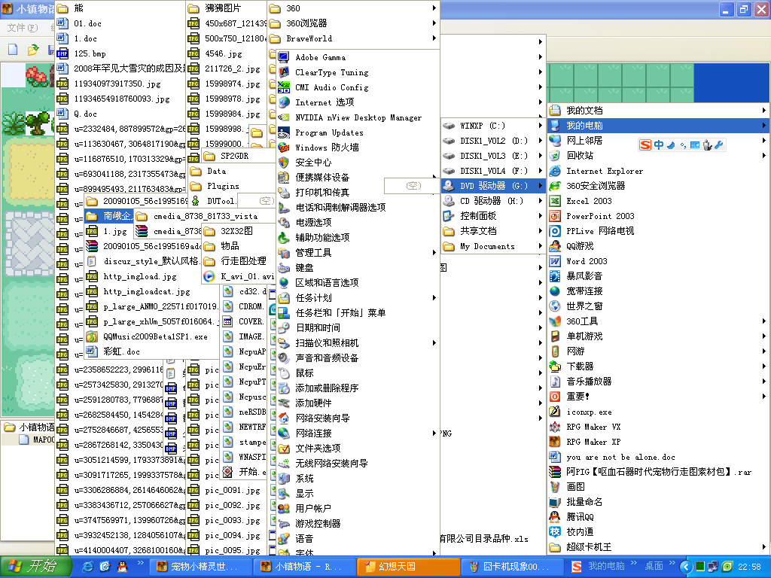Choose 控制面板 menu entry
This screenshot has height=578, width=771.
(x=493, y=216)
